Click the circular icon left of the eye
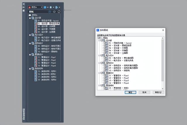Image resolution: width=187 pixels, height=125 pixels. point(50,11)
